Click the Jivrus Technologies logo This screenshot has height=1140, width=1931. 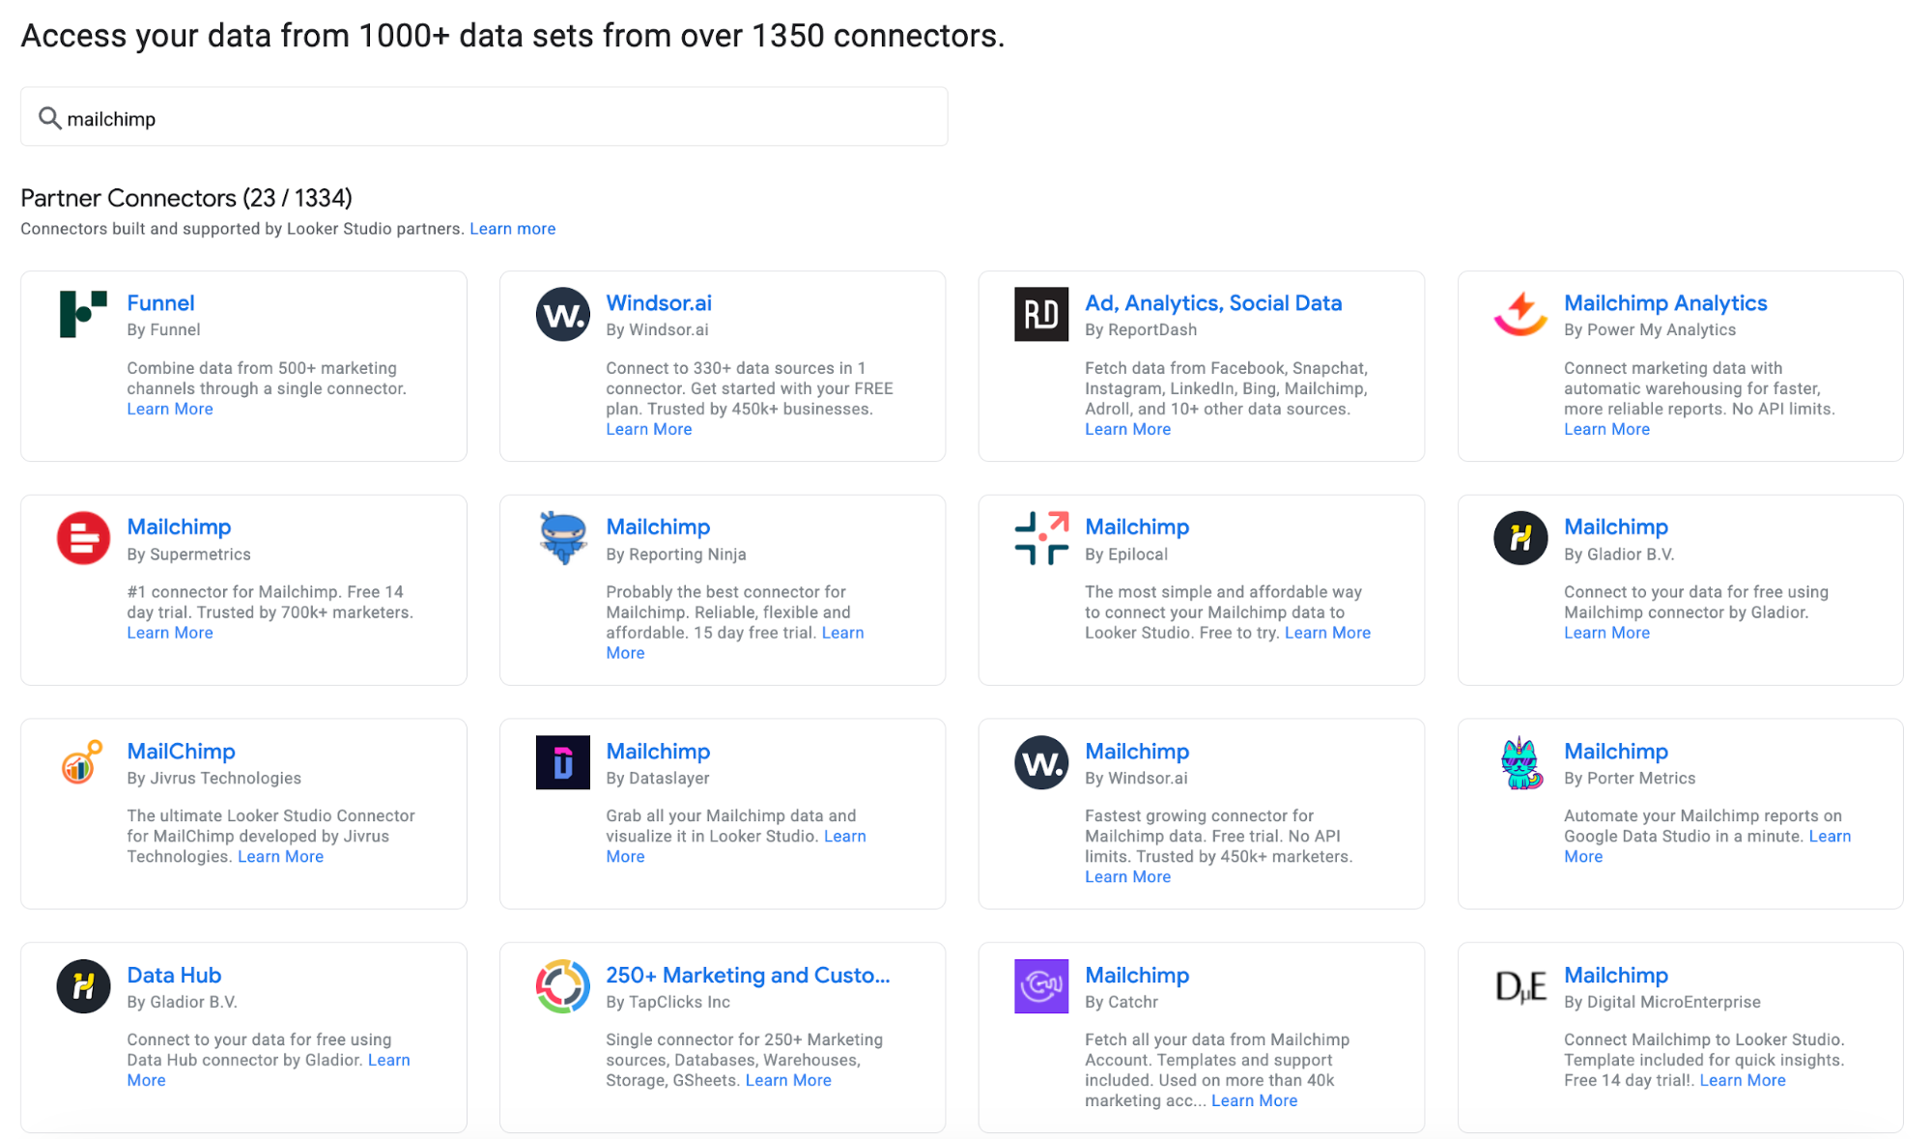[82, 761]
